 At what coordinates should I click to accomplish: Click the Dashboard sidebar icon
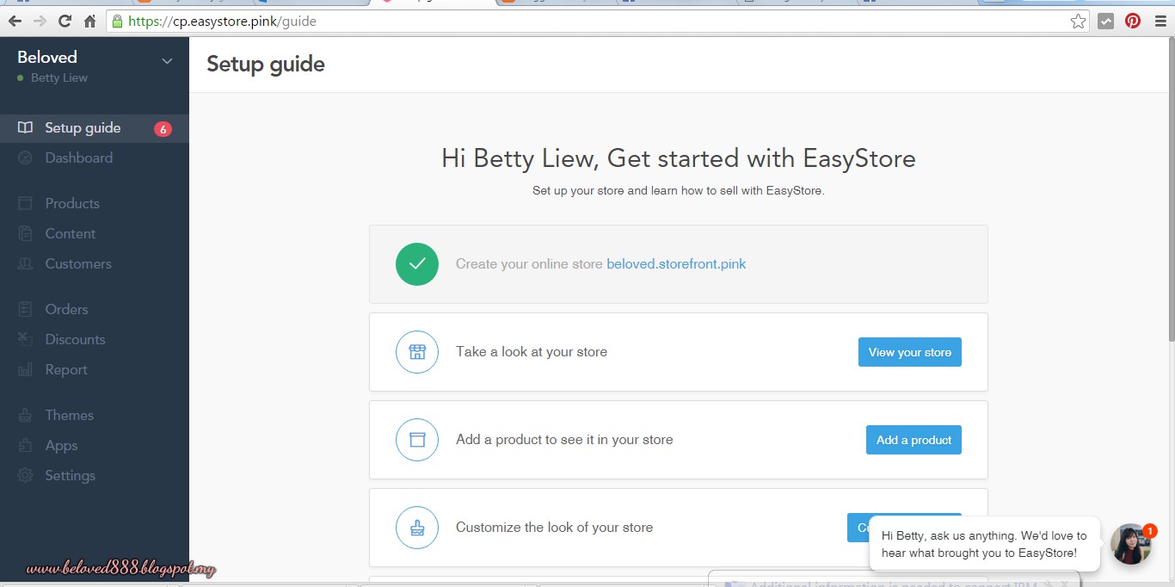(26, 158)
